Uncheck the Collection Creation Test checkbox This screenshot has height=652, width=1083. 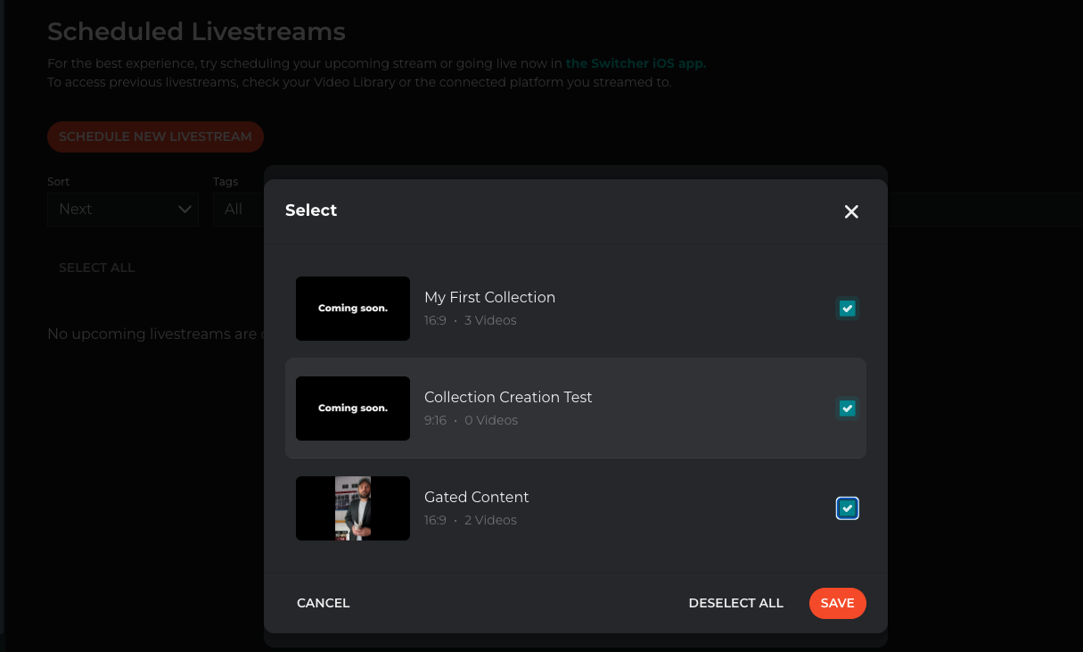click(x=848, y=409)
